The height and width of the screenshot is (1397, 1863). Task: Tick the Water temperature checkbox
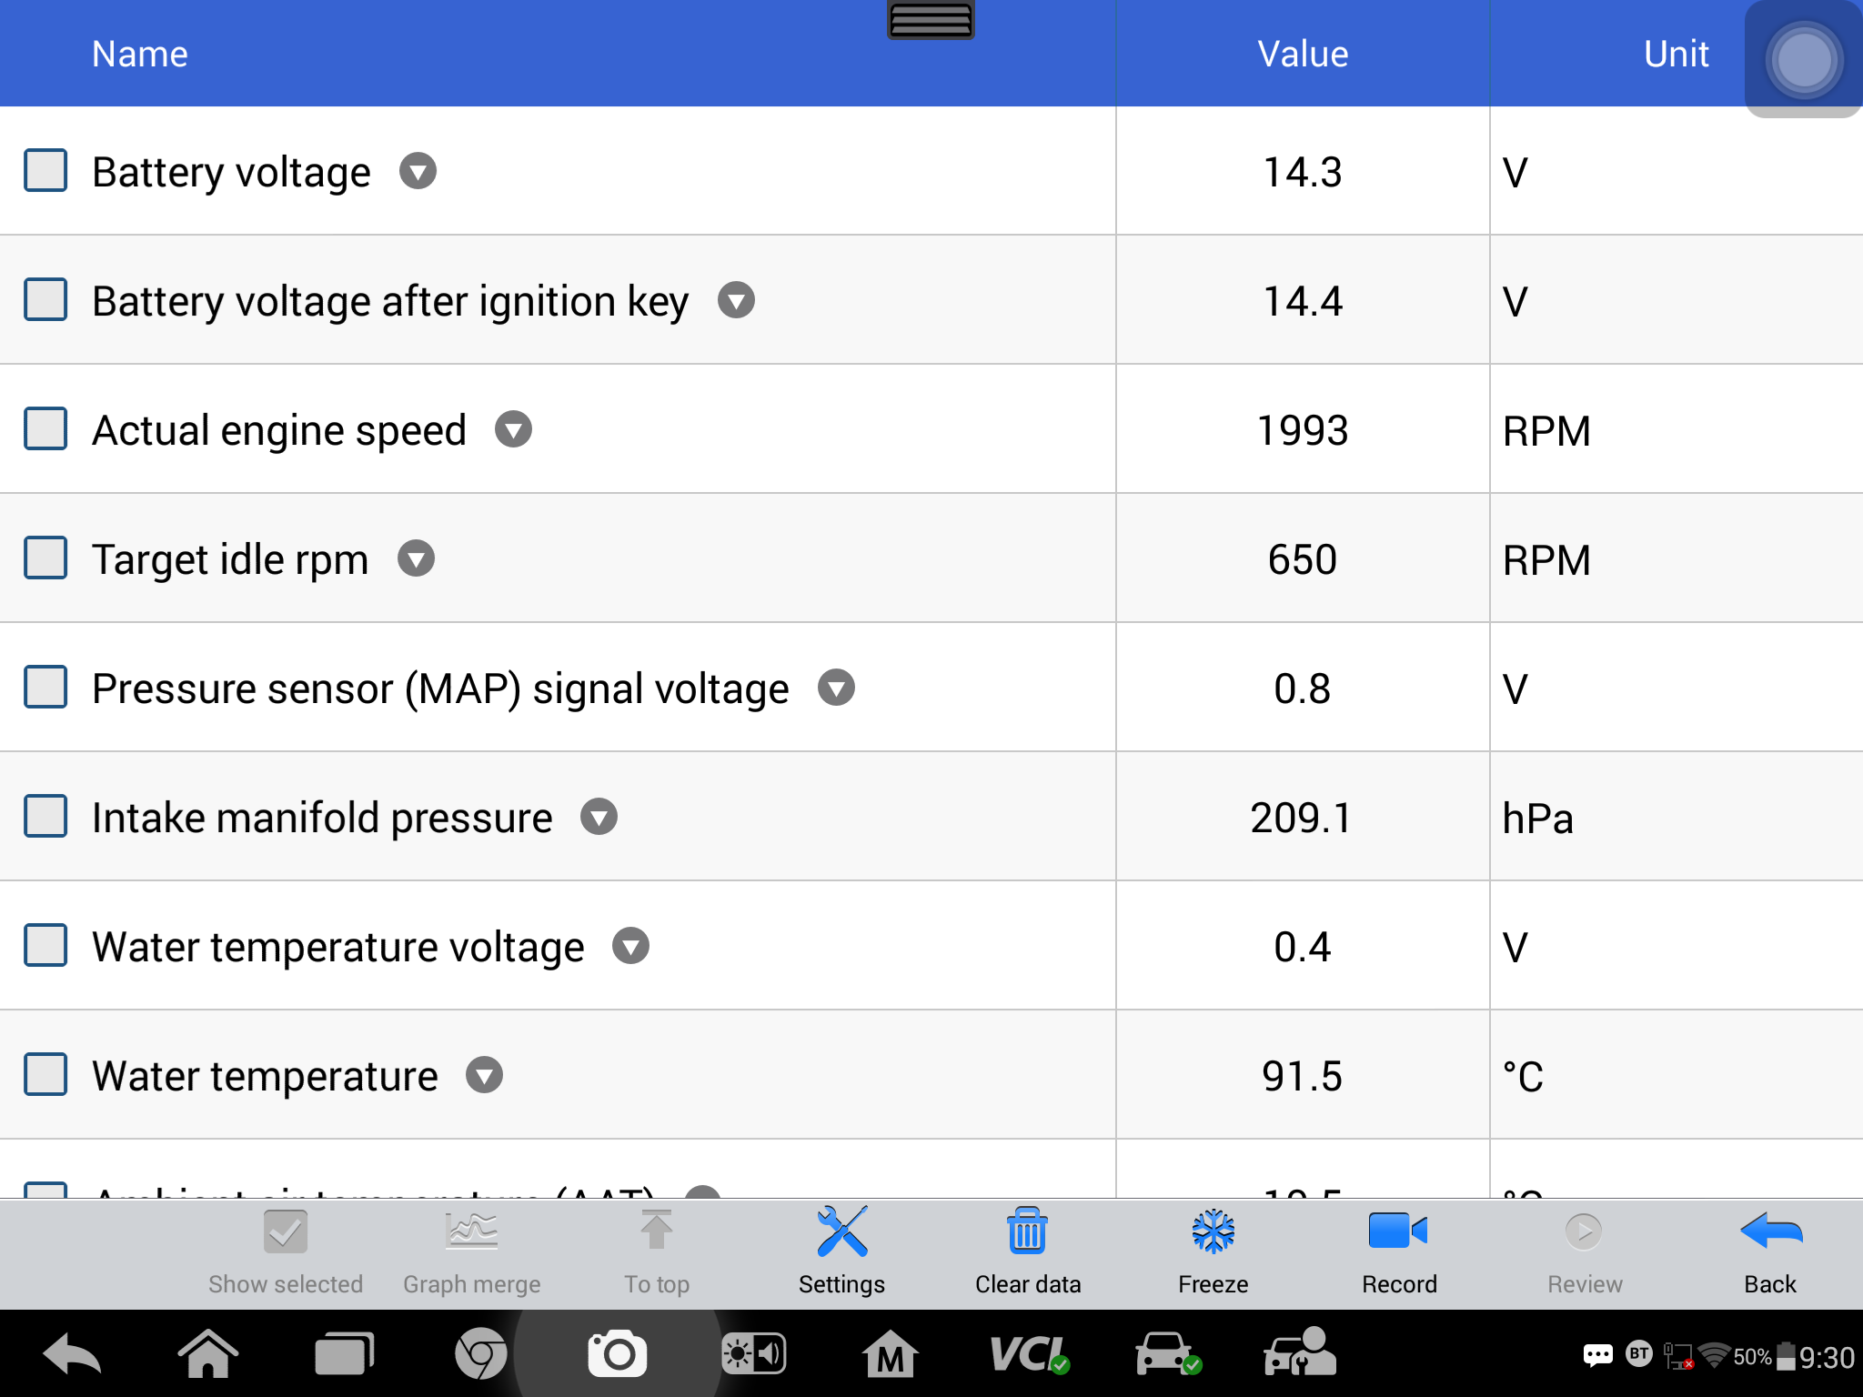45,1075
